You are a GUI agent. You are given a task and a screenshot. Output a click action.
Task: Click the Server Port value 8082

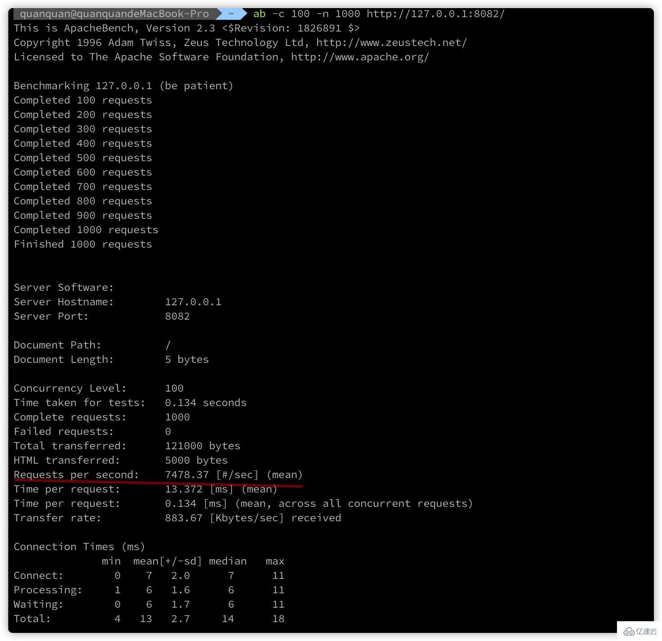[177, 316]
